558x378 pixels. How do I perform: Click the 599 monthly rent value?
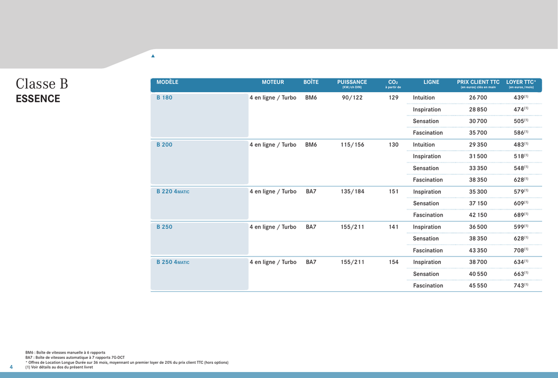point(520,227)
